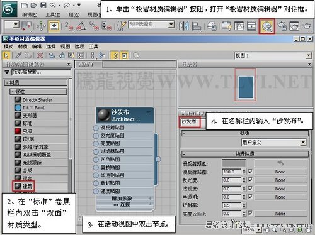This screenshot has height=235, width=315.
Task: Click None map button for 亮度 cd/m2
Action: click(x=280, y=214)
